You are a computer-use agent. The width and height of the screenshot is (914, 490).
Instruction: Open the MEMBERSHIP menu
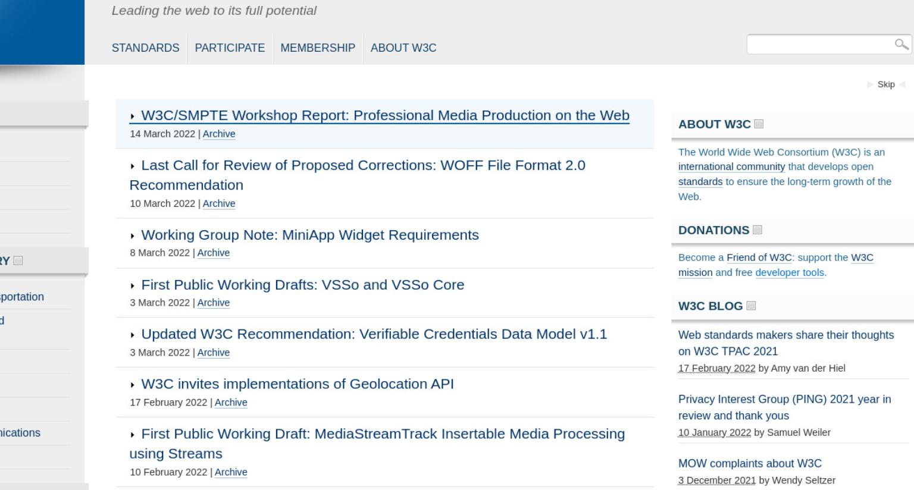pyautogui.click(x=318, y=48)
